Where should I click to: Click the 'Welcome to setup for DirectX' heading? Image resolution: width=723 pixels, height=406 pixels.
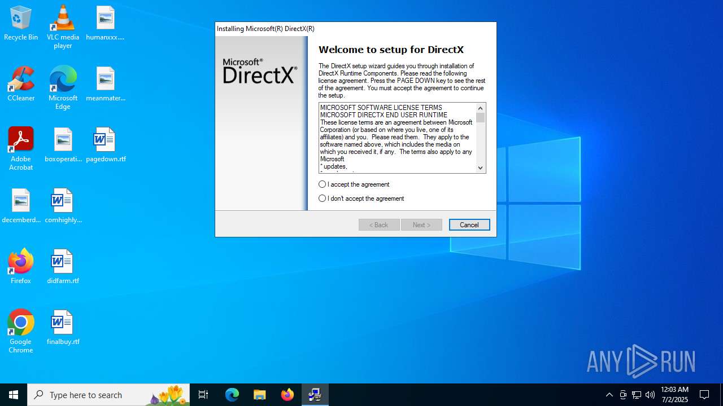tap(391, 50)
